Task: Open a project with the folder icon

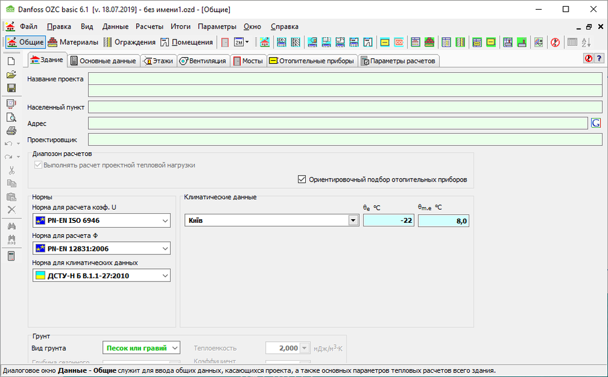Action: click(x=11, y=75)
